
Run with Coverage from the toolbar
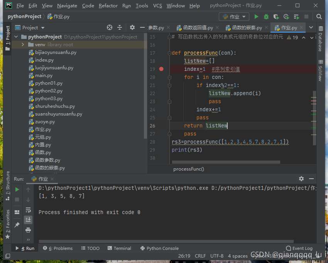click(x=276, y=17)
